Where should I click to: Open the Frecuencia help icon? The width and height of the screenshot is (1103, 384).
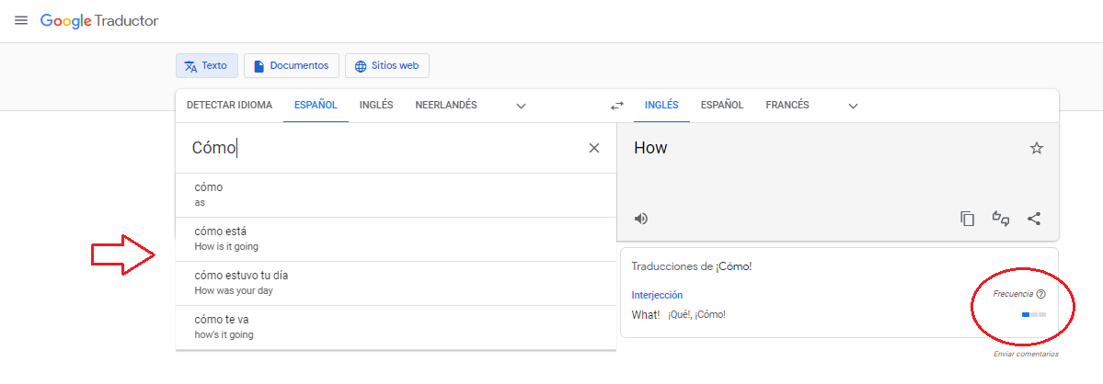[x=1040, y=295]
